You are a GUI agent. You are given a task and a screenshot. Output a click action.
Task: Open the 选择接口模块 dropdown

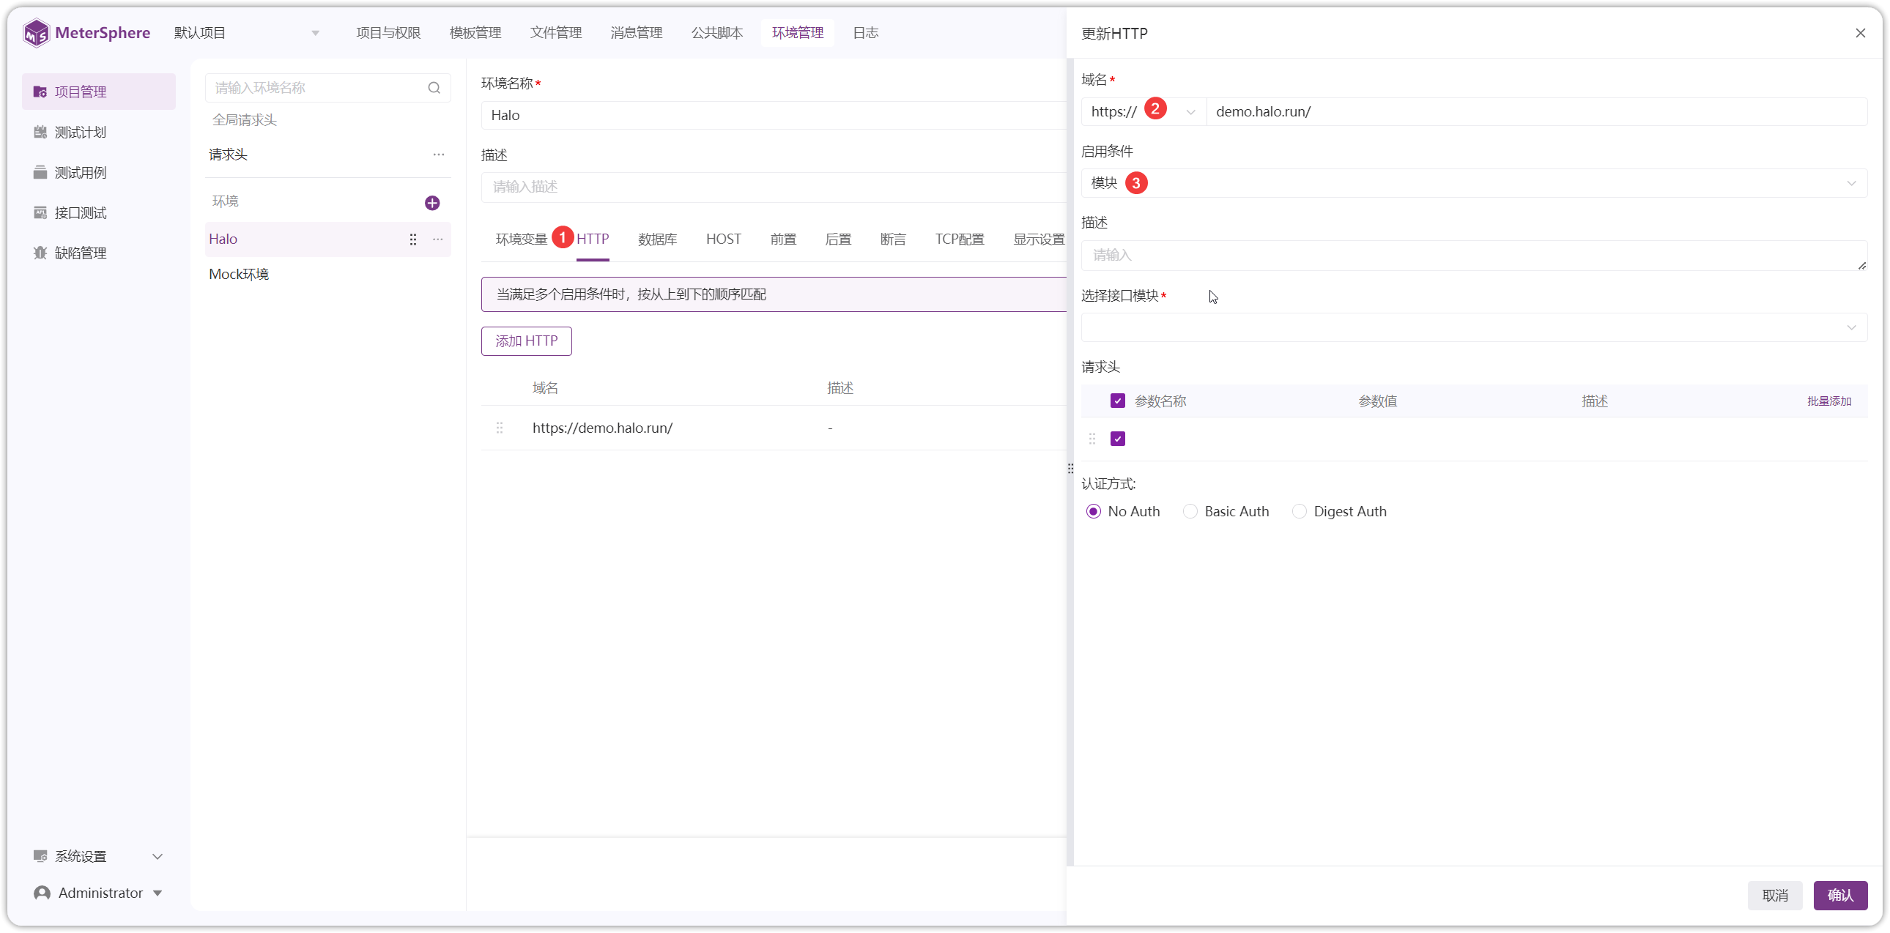point(1474,327)
